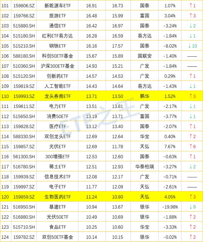Select the 光伏ETF name in row 115

(57, 146)
